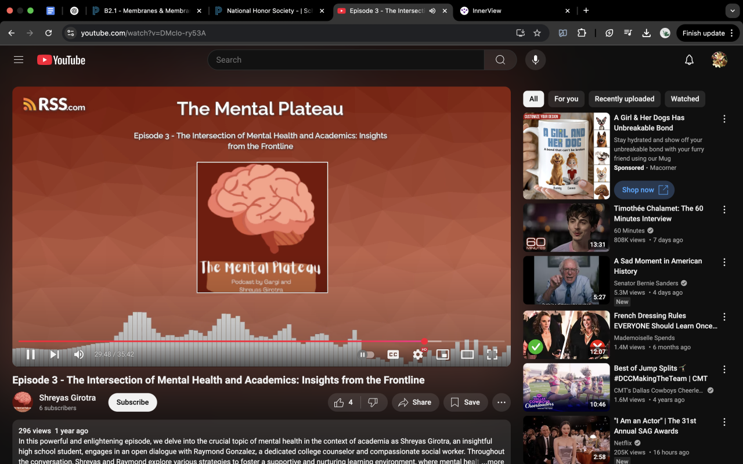
Task: Open the Chrome three-dot menu
Action: 733,33
